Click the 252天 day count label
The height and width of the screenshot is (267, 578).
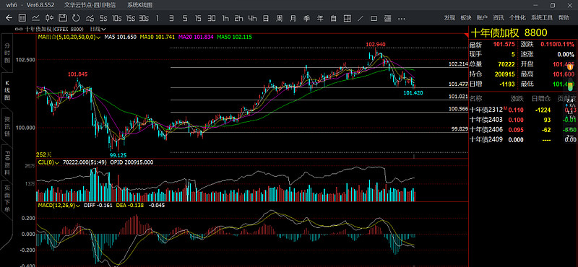point(44,154)
